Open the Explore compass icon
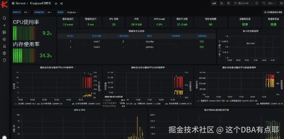This screenshot has height=139, width=284. (x=4, y=39)
